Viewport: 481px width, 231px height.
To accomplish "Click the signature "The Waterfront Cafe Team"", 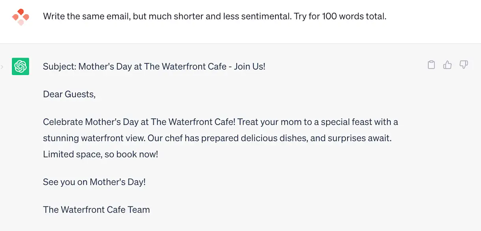I will pyautogui.click(x=96, y=210).
